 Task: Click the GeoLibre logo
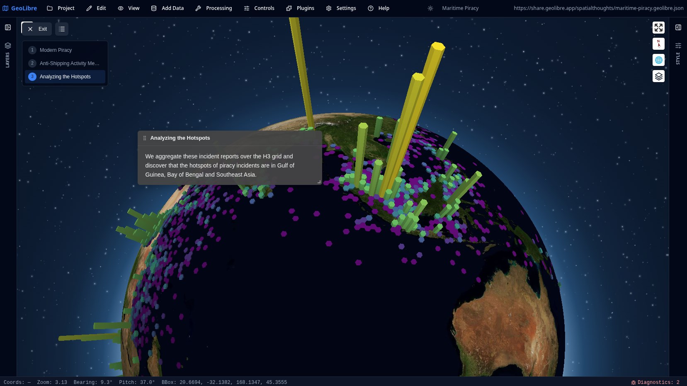tap(19, 8)
